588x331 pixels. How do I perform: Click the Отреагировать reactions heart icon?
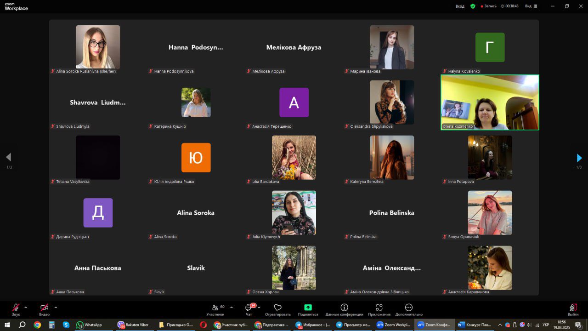(277, 308)
